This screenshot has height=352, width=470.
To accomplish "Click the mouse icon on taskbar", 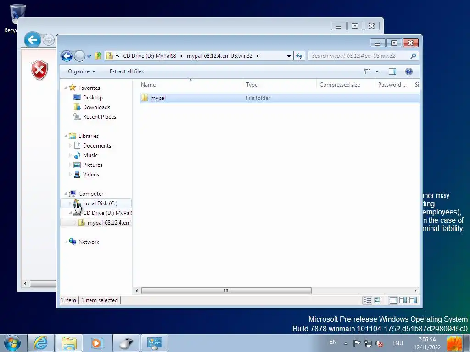I will coord(126,343).
